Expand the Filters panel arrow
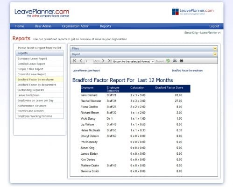The image size is (233, 187). [215, 49]
